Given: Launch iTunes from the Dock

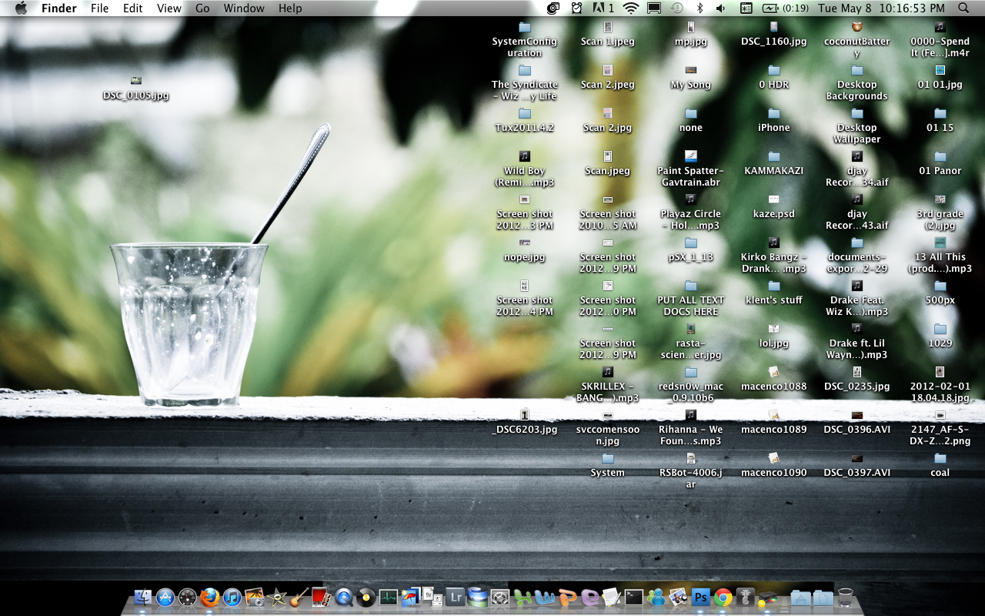Looking at the screenshot, I should tap(230, 597).
